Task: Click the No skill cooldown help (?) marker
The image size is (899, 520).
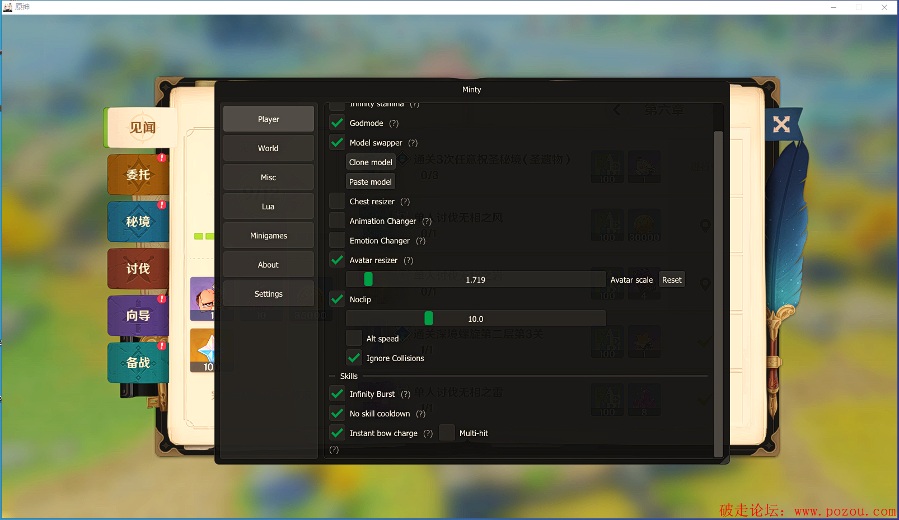Action: [421, 414]
